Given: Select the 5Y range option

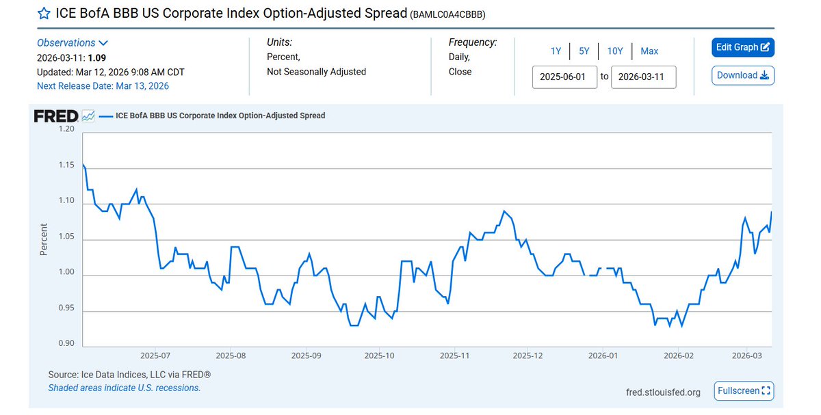Looking at the screenshot, I should coord(584,51).
